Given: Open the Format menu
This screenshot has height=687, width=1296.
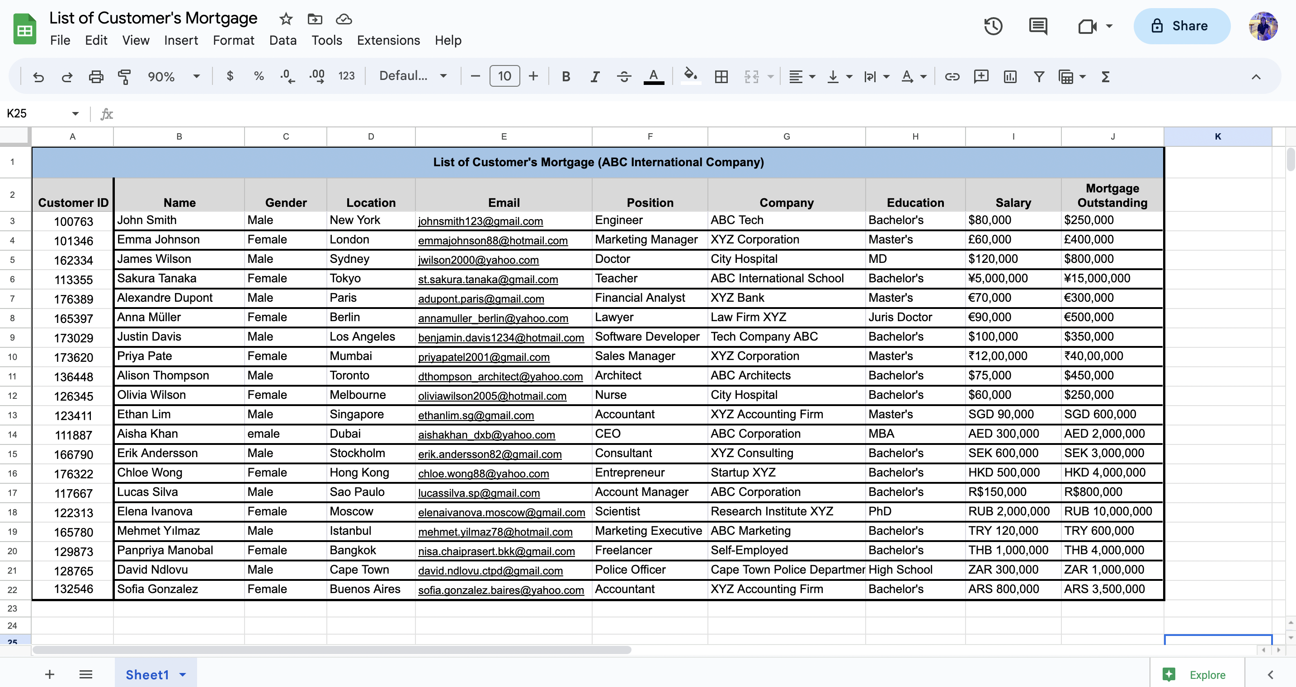Looking at the screenshot, I should 233,40.
